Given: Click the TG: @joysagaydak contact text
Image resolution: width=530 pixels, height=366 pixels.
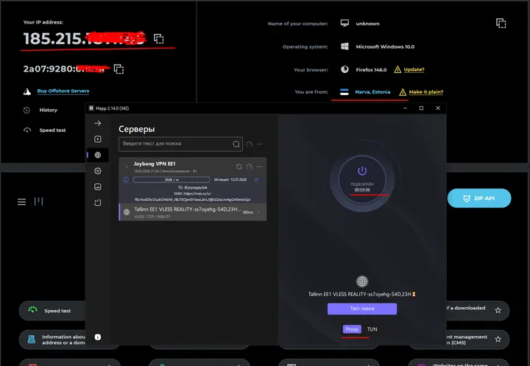Looking at the screenshot, I should tap(193, 187).
